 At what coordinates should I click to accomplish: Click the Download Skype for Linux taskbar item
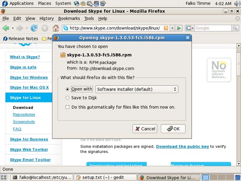tap(169, 177)
